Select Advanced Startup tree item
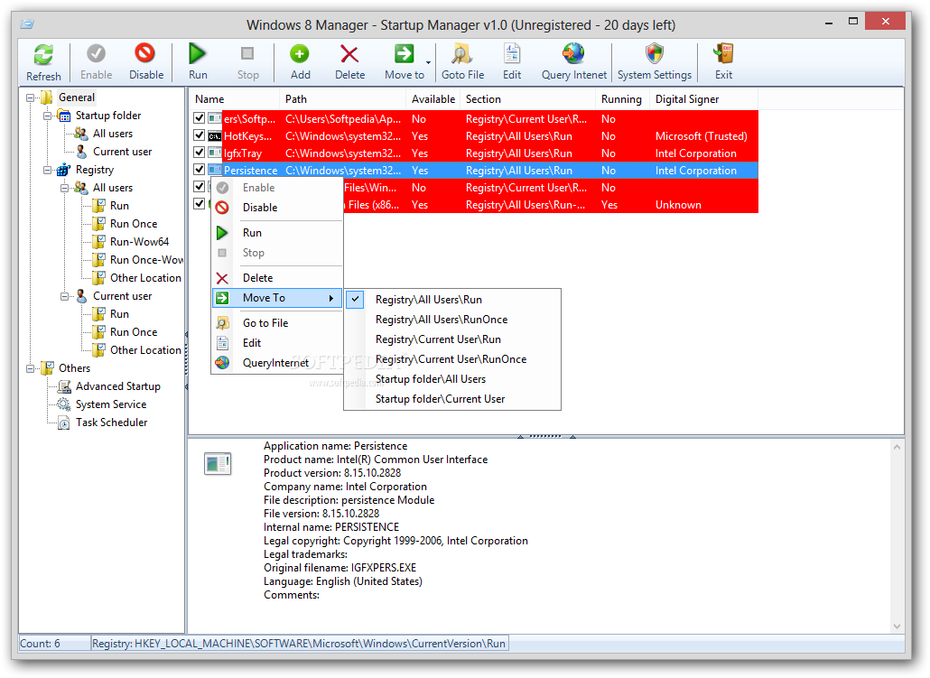Viewport: 930px width, 678px height. tap(118, 386)
